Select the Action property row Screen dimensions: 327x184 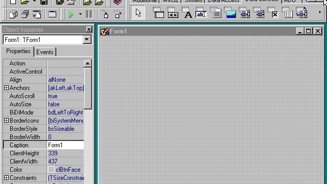pos(43,63)
